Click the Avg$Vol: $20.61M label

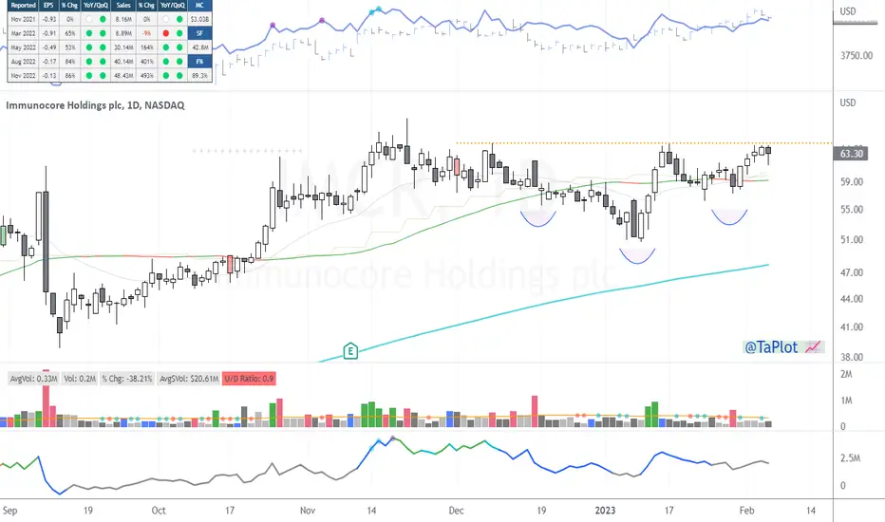point(189,379)
